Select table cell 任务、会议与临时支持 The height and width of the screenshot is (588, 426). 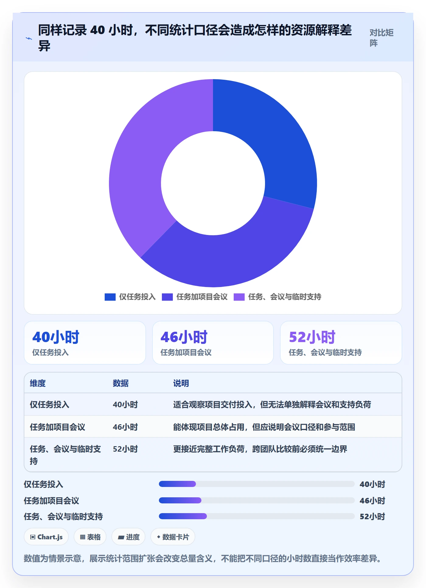[x=65, y=455]
